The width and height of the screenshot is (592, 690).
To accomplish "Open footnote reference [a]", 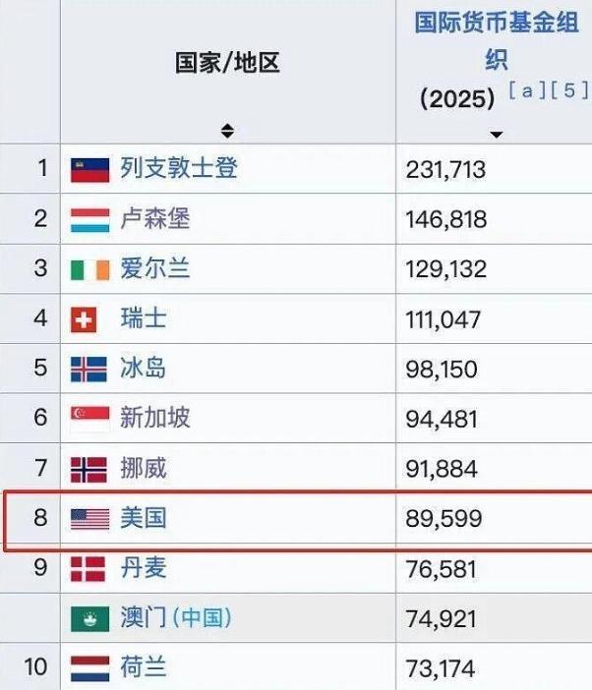I will (x=527, y=90).
